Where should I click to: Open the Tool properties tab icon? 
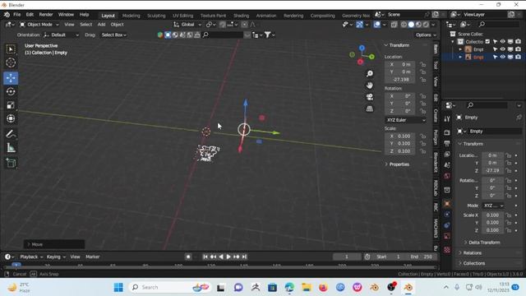click(x=447, y=118)
